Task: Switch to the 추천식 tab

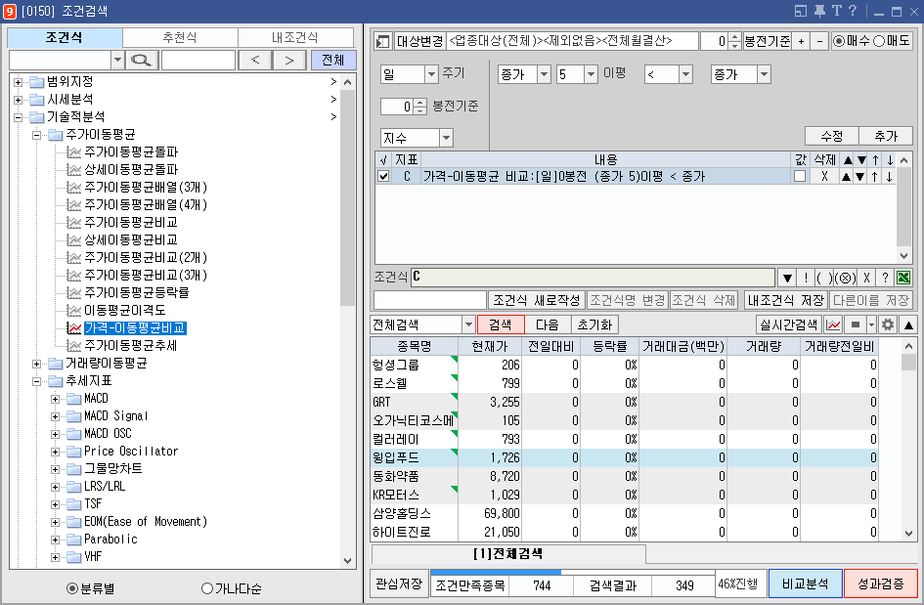Action: (x=180, y=36)
